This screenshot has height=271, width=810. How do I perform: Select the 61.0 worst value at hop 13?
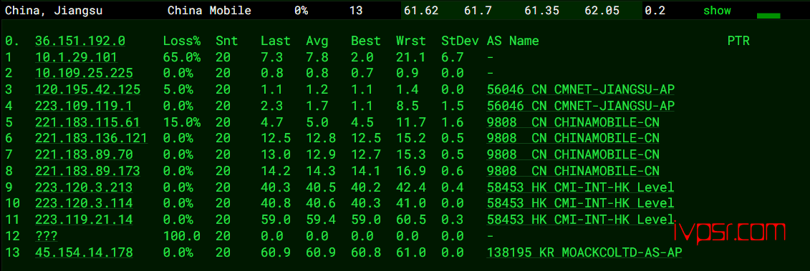[x=410, y=252]
